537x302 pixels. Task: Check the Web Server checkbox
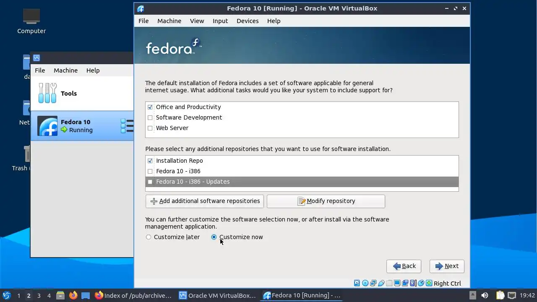pyautogui.click(x=150, y=128)
